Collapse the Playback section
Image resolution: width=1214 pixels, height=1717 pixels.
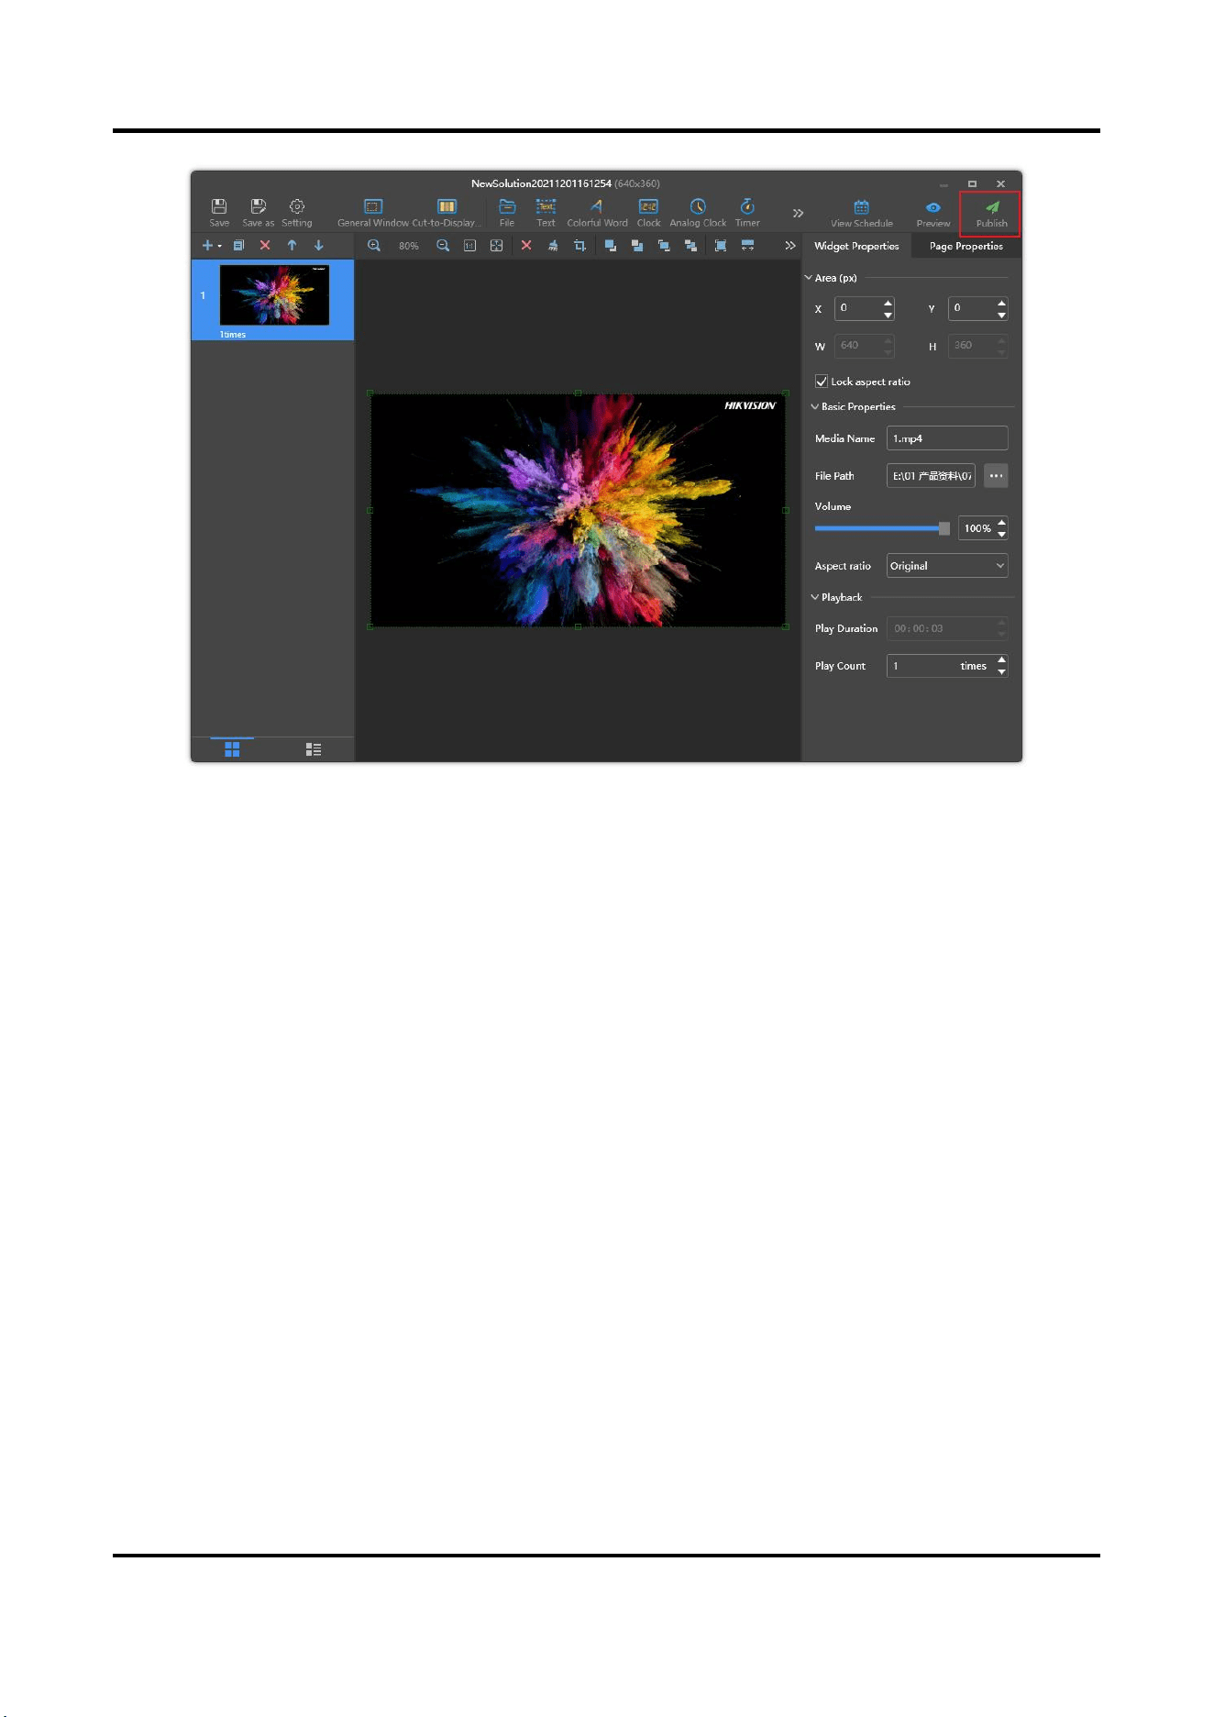pos(814,597)
